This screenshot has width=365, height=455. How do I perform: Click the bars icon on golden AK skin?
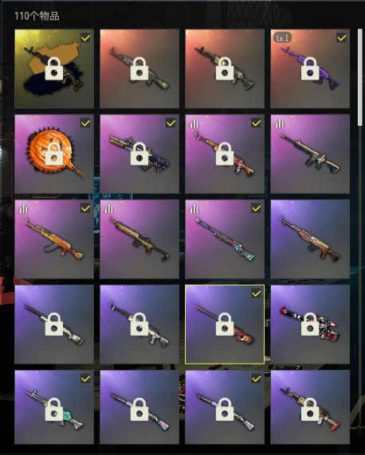24,208
